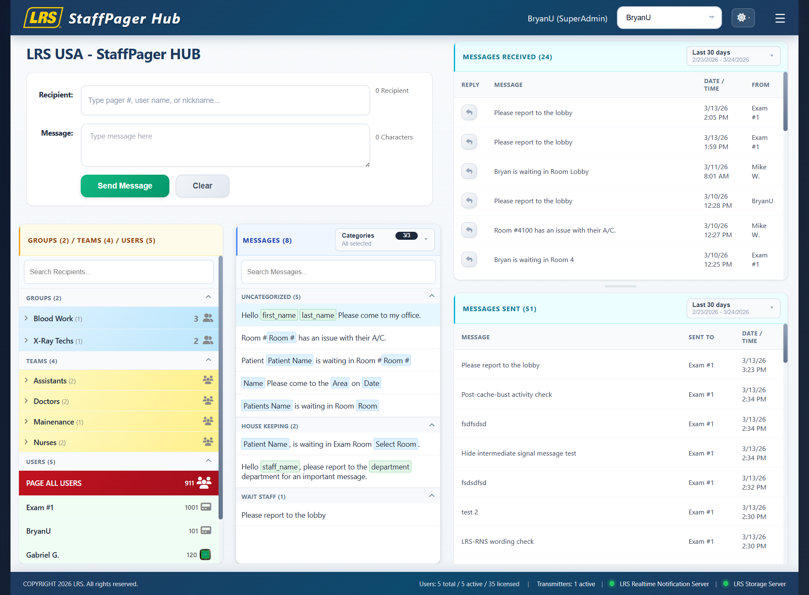Click the Page All Users people icon
Viewport: 809px width, 595px height.
point(204,483)
